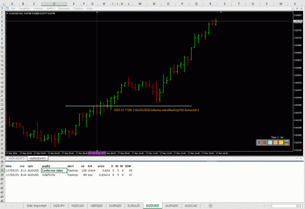Image resolution: width=305 pixels, height=209 pixels.
Task: Click the triangle before AUDUSD,M15 chart title
Action: (x=7, y=14)
